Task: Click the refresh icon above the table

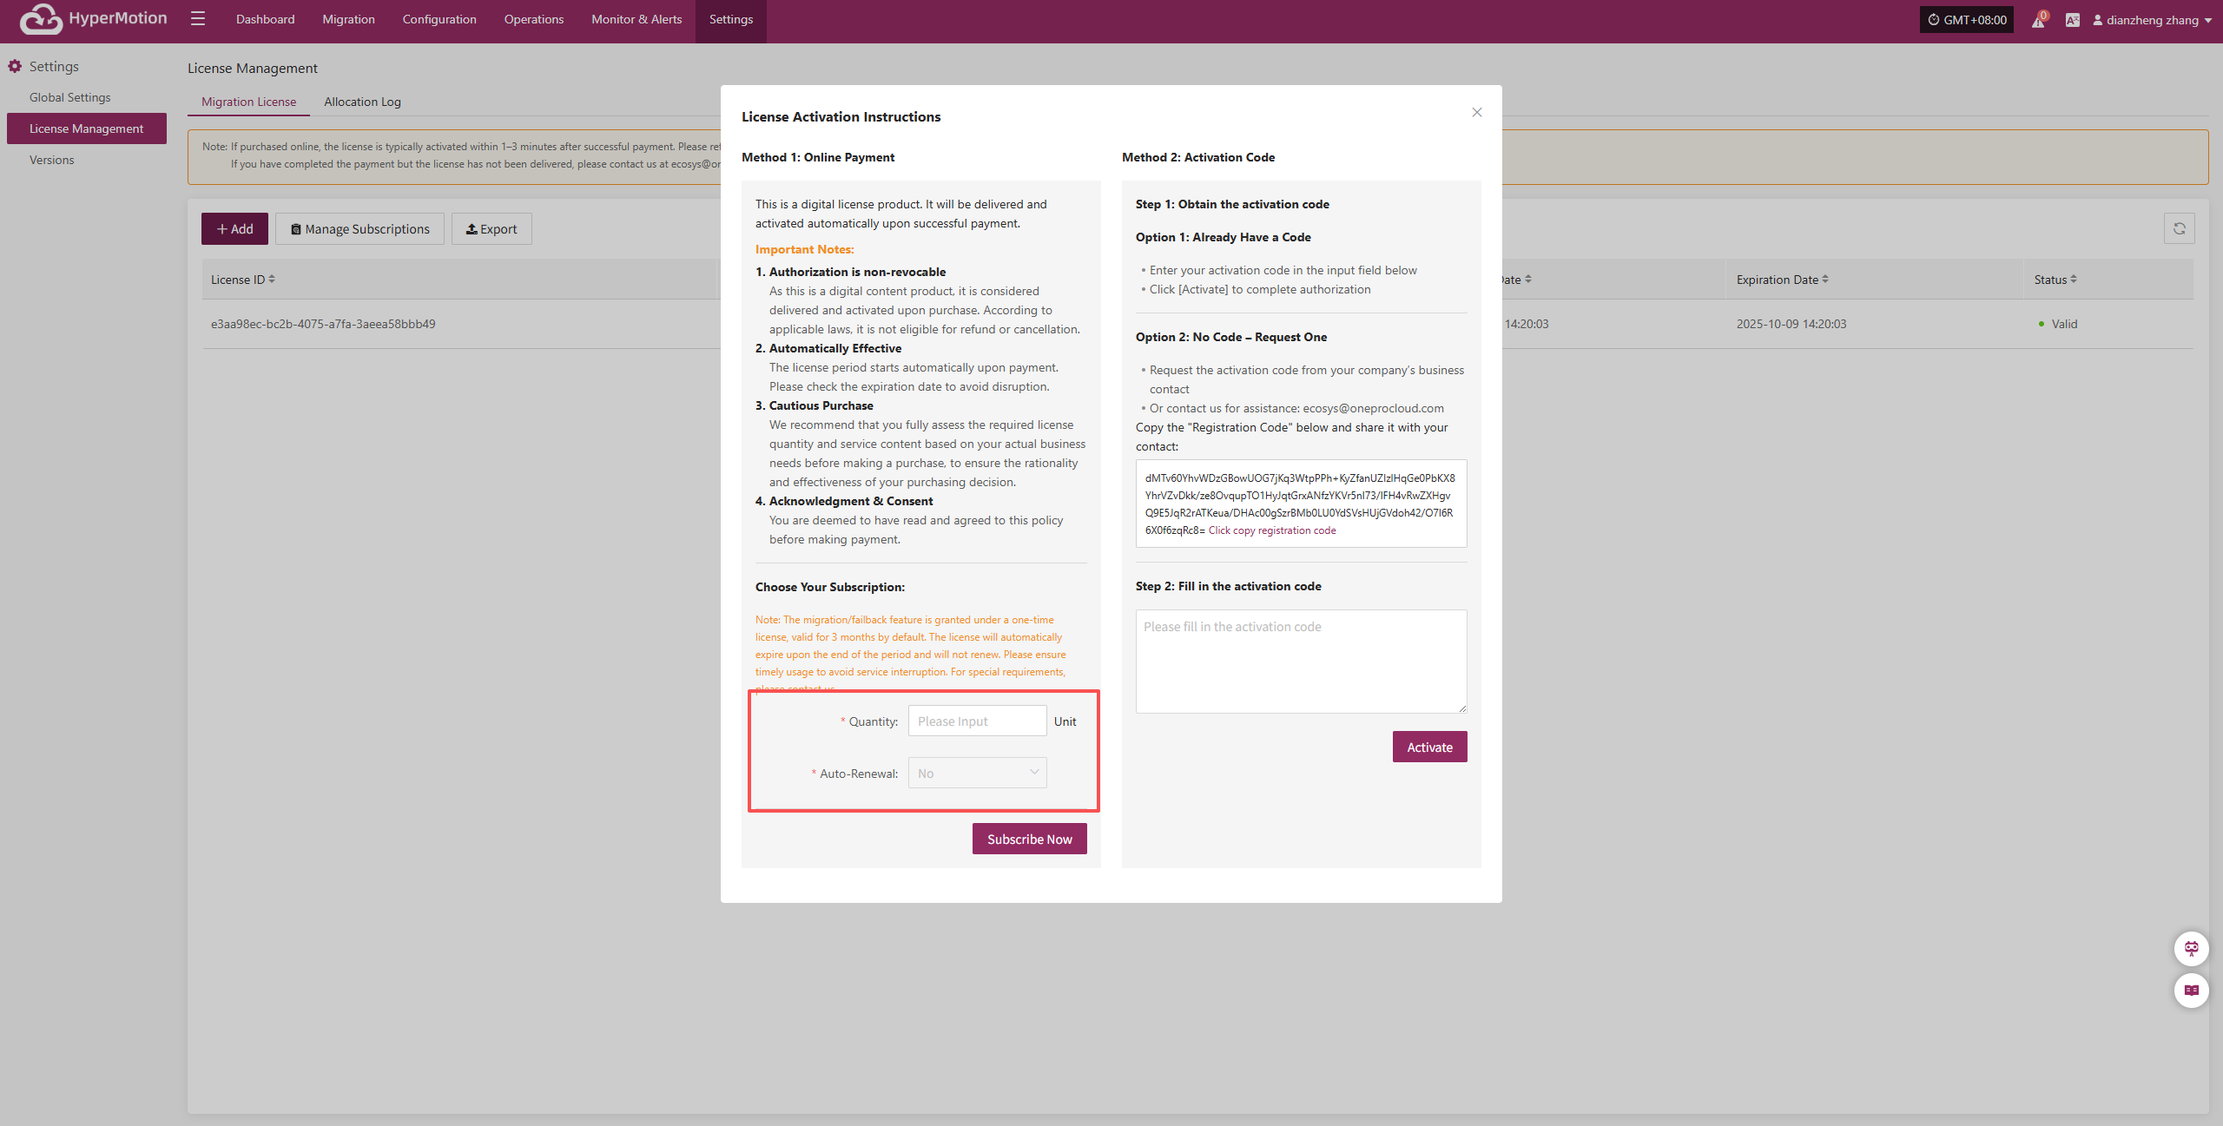Action: (2180, 228)
